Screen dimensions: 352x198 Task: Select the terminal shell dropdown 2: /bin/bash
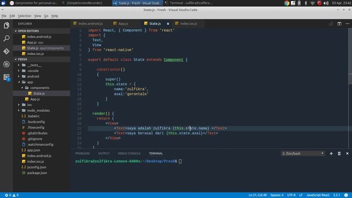(x=303, y=153)
